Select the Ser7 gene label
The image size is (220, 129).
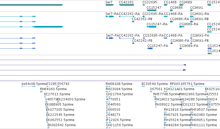[x=109, y=2]
